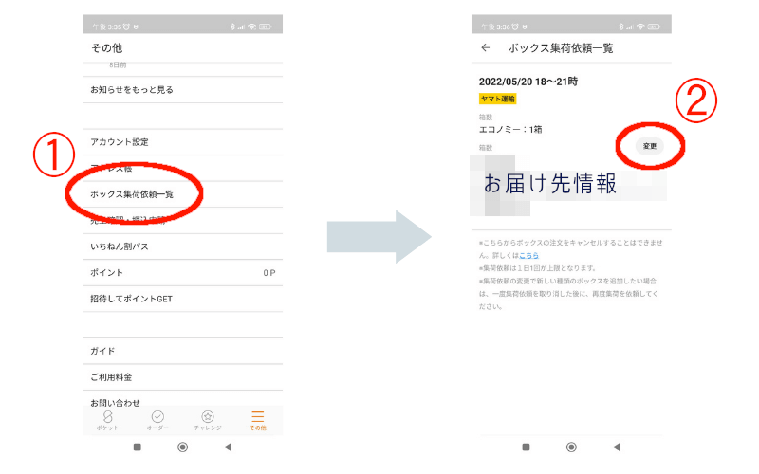
Task: Tap the back arrow beside ボックス集荷依頼一覧 title
Action: click(486, 47)
